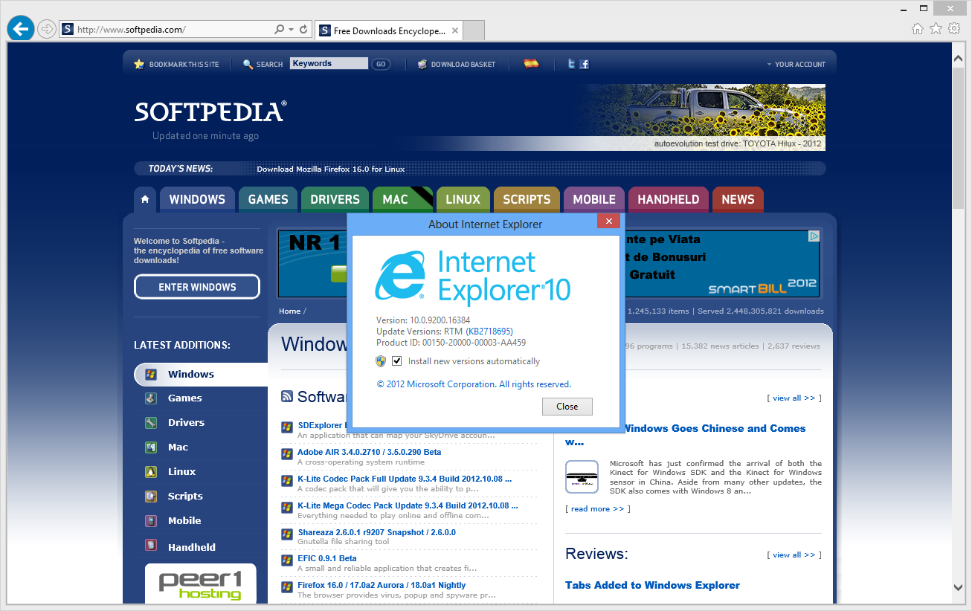Open the SCRIPTS navigation tab
The width and height of the screenshot is (972, 611).
[x=527, y=199]
